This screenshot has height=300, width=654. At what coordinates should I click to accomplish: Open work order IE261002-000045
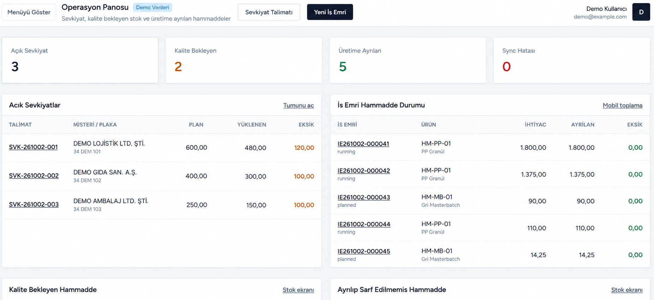click(x=364, y=251)
